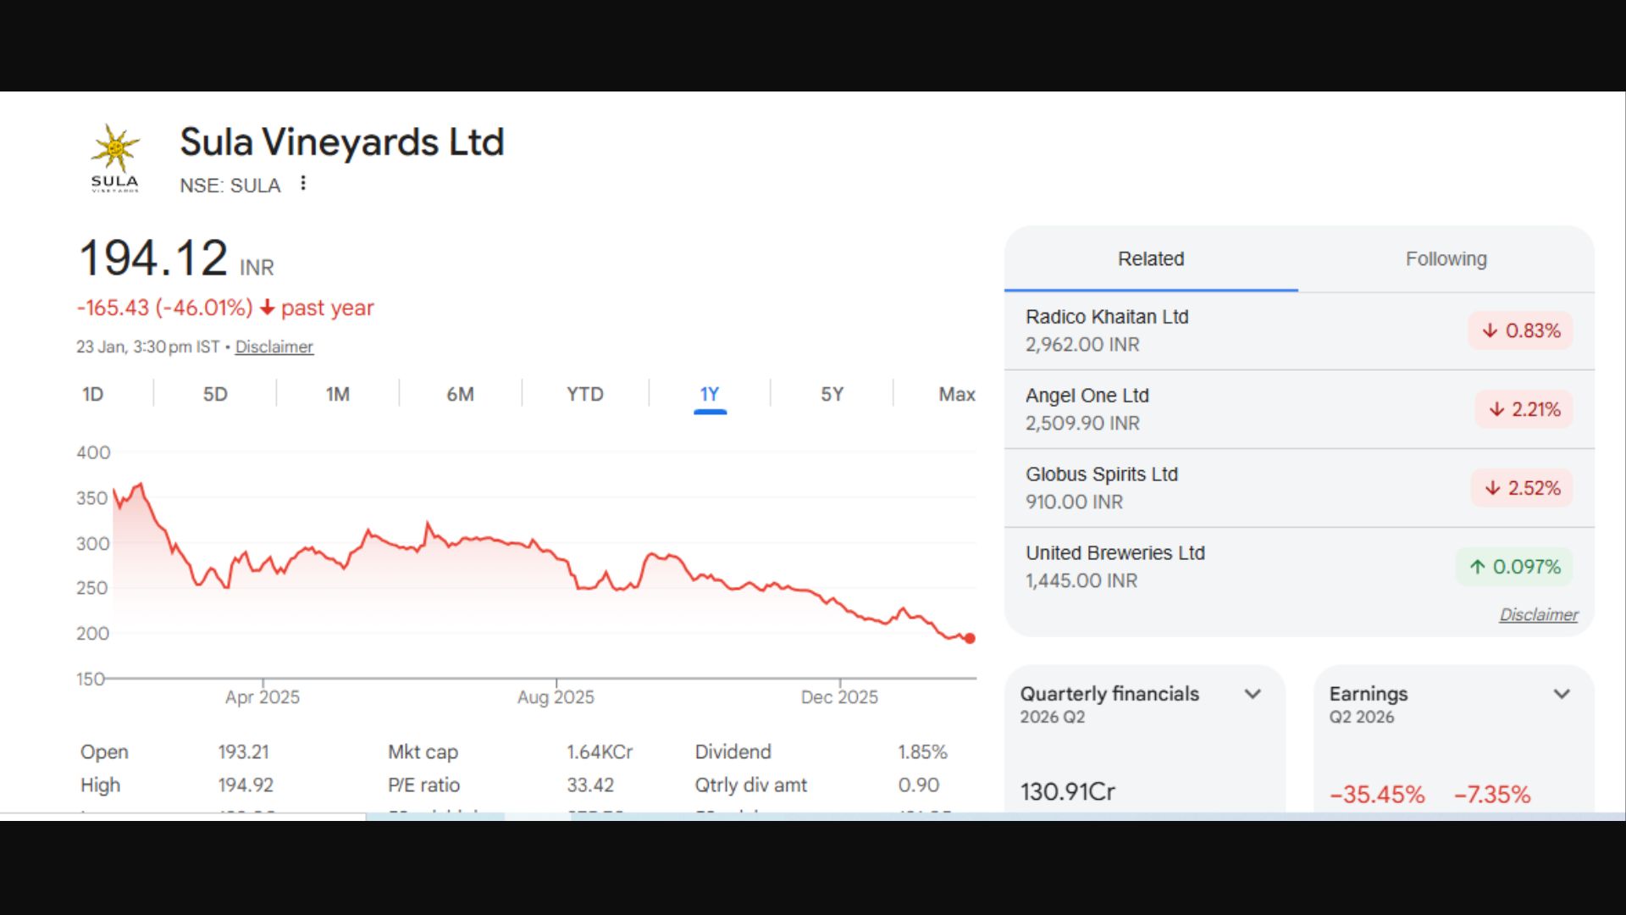
Task: Switch chart to 6M range
Action: [x=460, y=395]
